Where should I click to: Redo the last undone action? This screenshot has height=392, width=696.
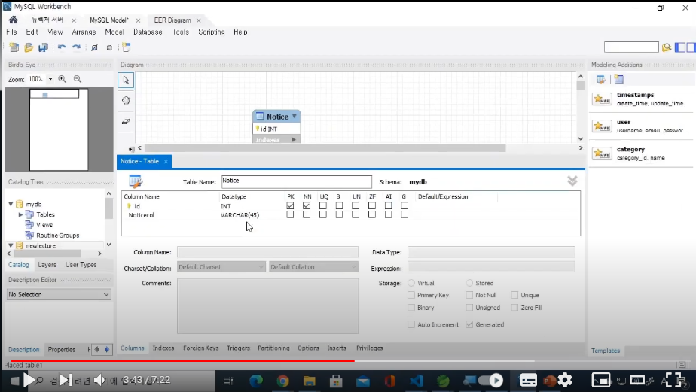coord(76,47)
